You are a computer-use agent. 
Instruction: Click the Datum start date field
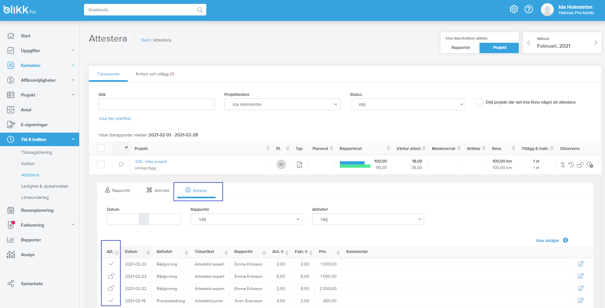123,219
